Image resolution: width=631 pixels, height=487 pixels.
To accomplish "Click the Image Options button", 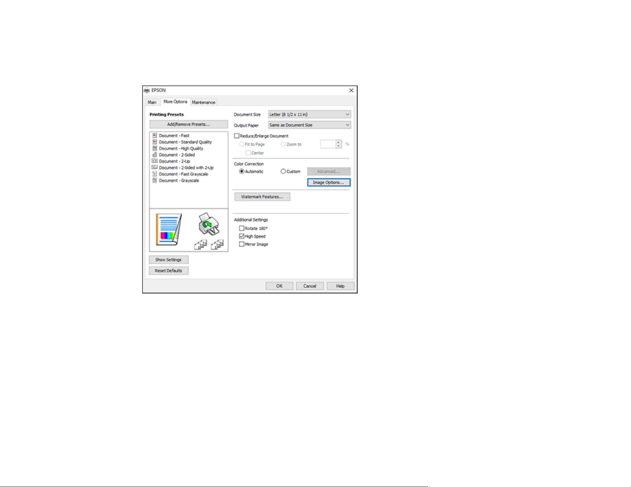I will point(329,182).
